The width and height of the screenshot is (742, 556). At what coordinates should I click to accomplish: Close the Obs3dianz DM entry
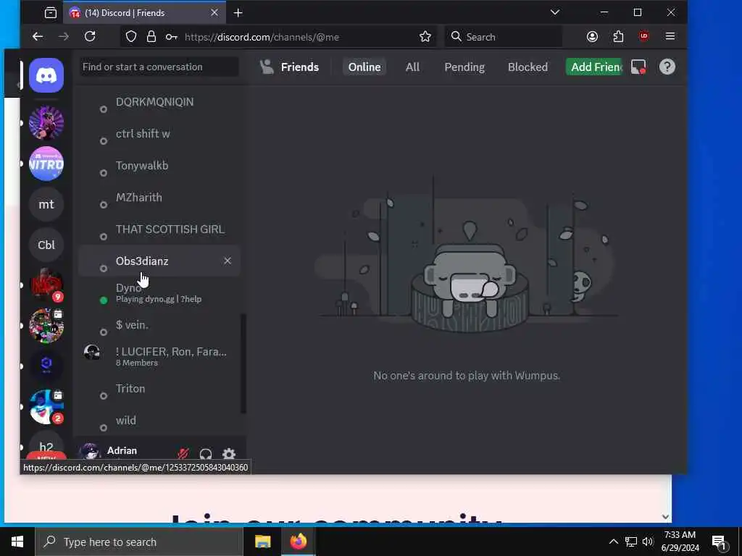point(228,261)
